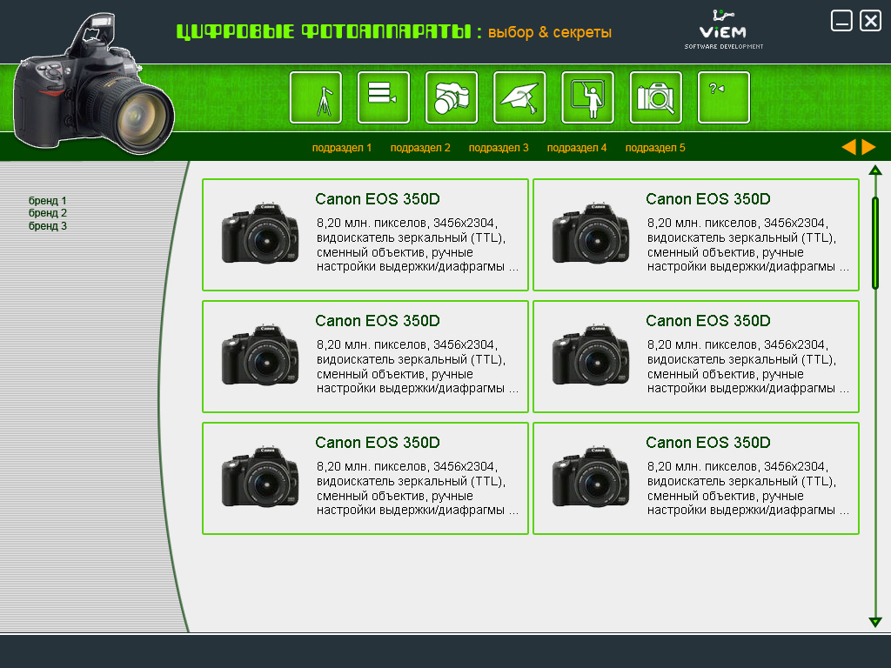Viewport: 891px width, 668px height.
Task: Click the large DSLR camera image in header
Action: 94,84
